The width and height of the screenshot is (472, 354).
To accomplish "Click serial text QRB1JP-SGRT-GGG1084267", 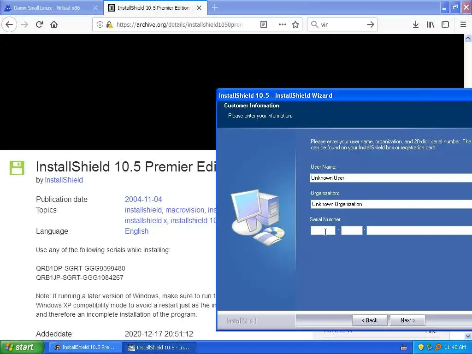I will pyautogui.click(x=80, y=277).
